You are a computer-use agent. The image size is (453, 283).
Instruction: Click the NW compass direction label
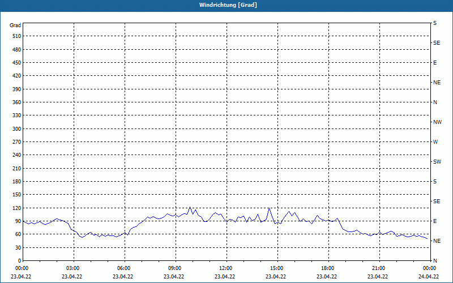pyautogui.click(x=437, y=122)
